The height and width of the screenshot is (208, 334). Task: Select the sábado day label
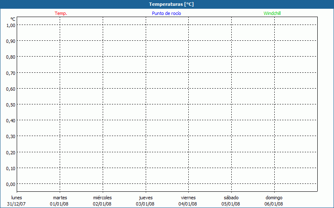231,198
